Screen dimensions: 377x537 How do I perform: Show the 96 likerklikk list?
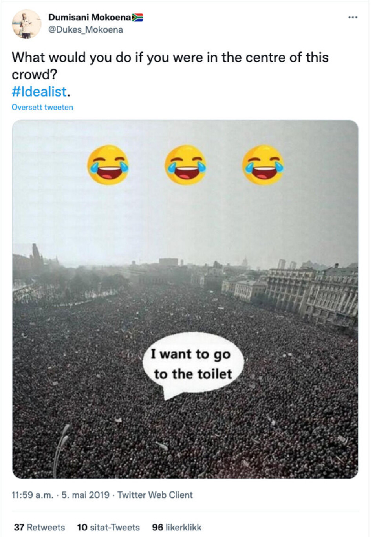pos(177,527)
